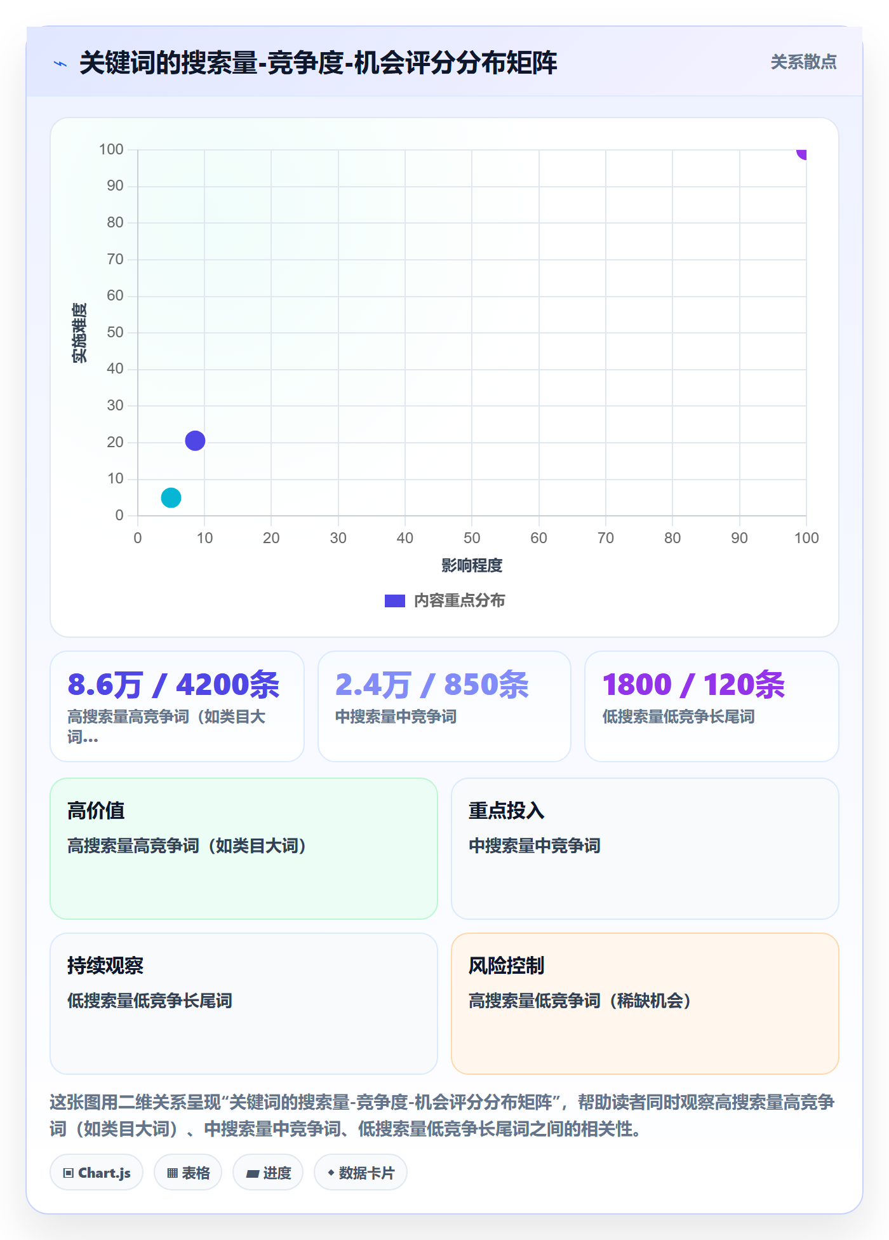Screen dimensions: 889x1240
Task: Select the cyan scatter point near origin
Action: pyautogui.click(x=171, y=497)
